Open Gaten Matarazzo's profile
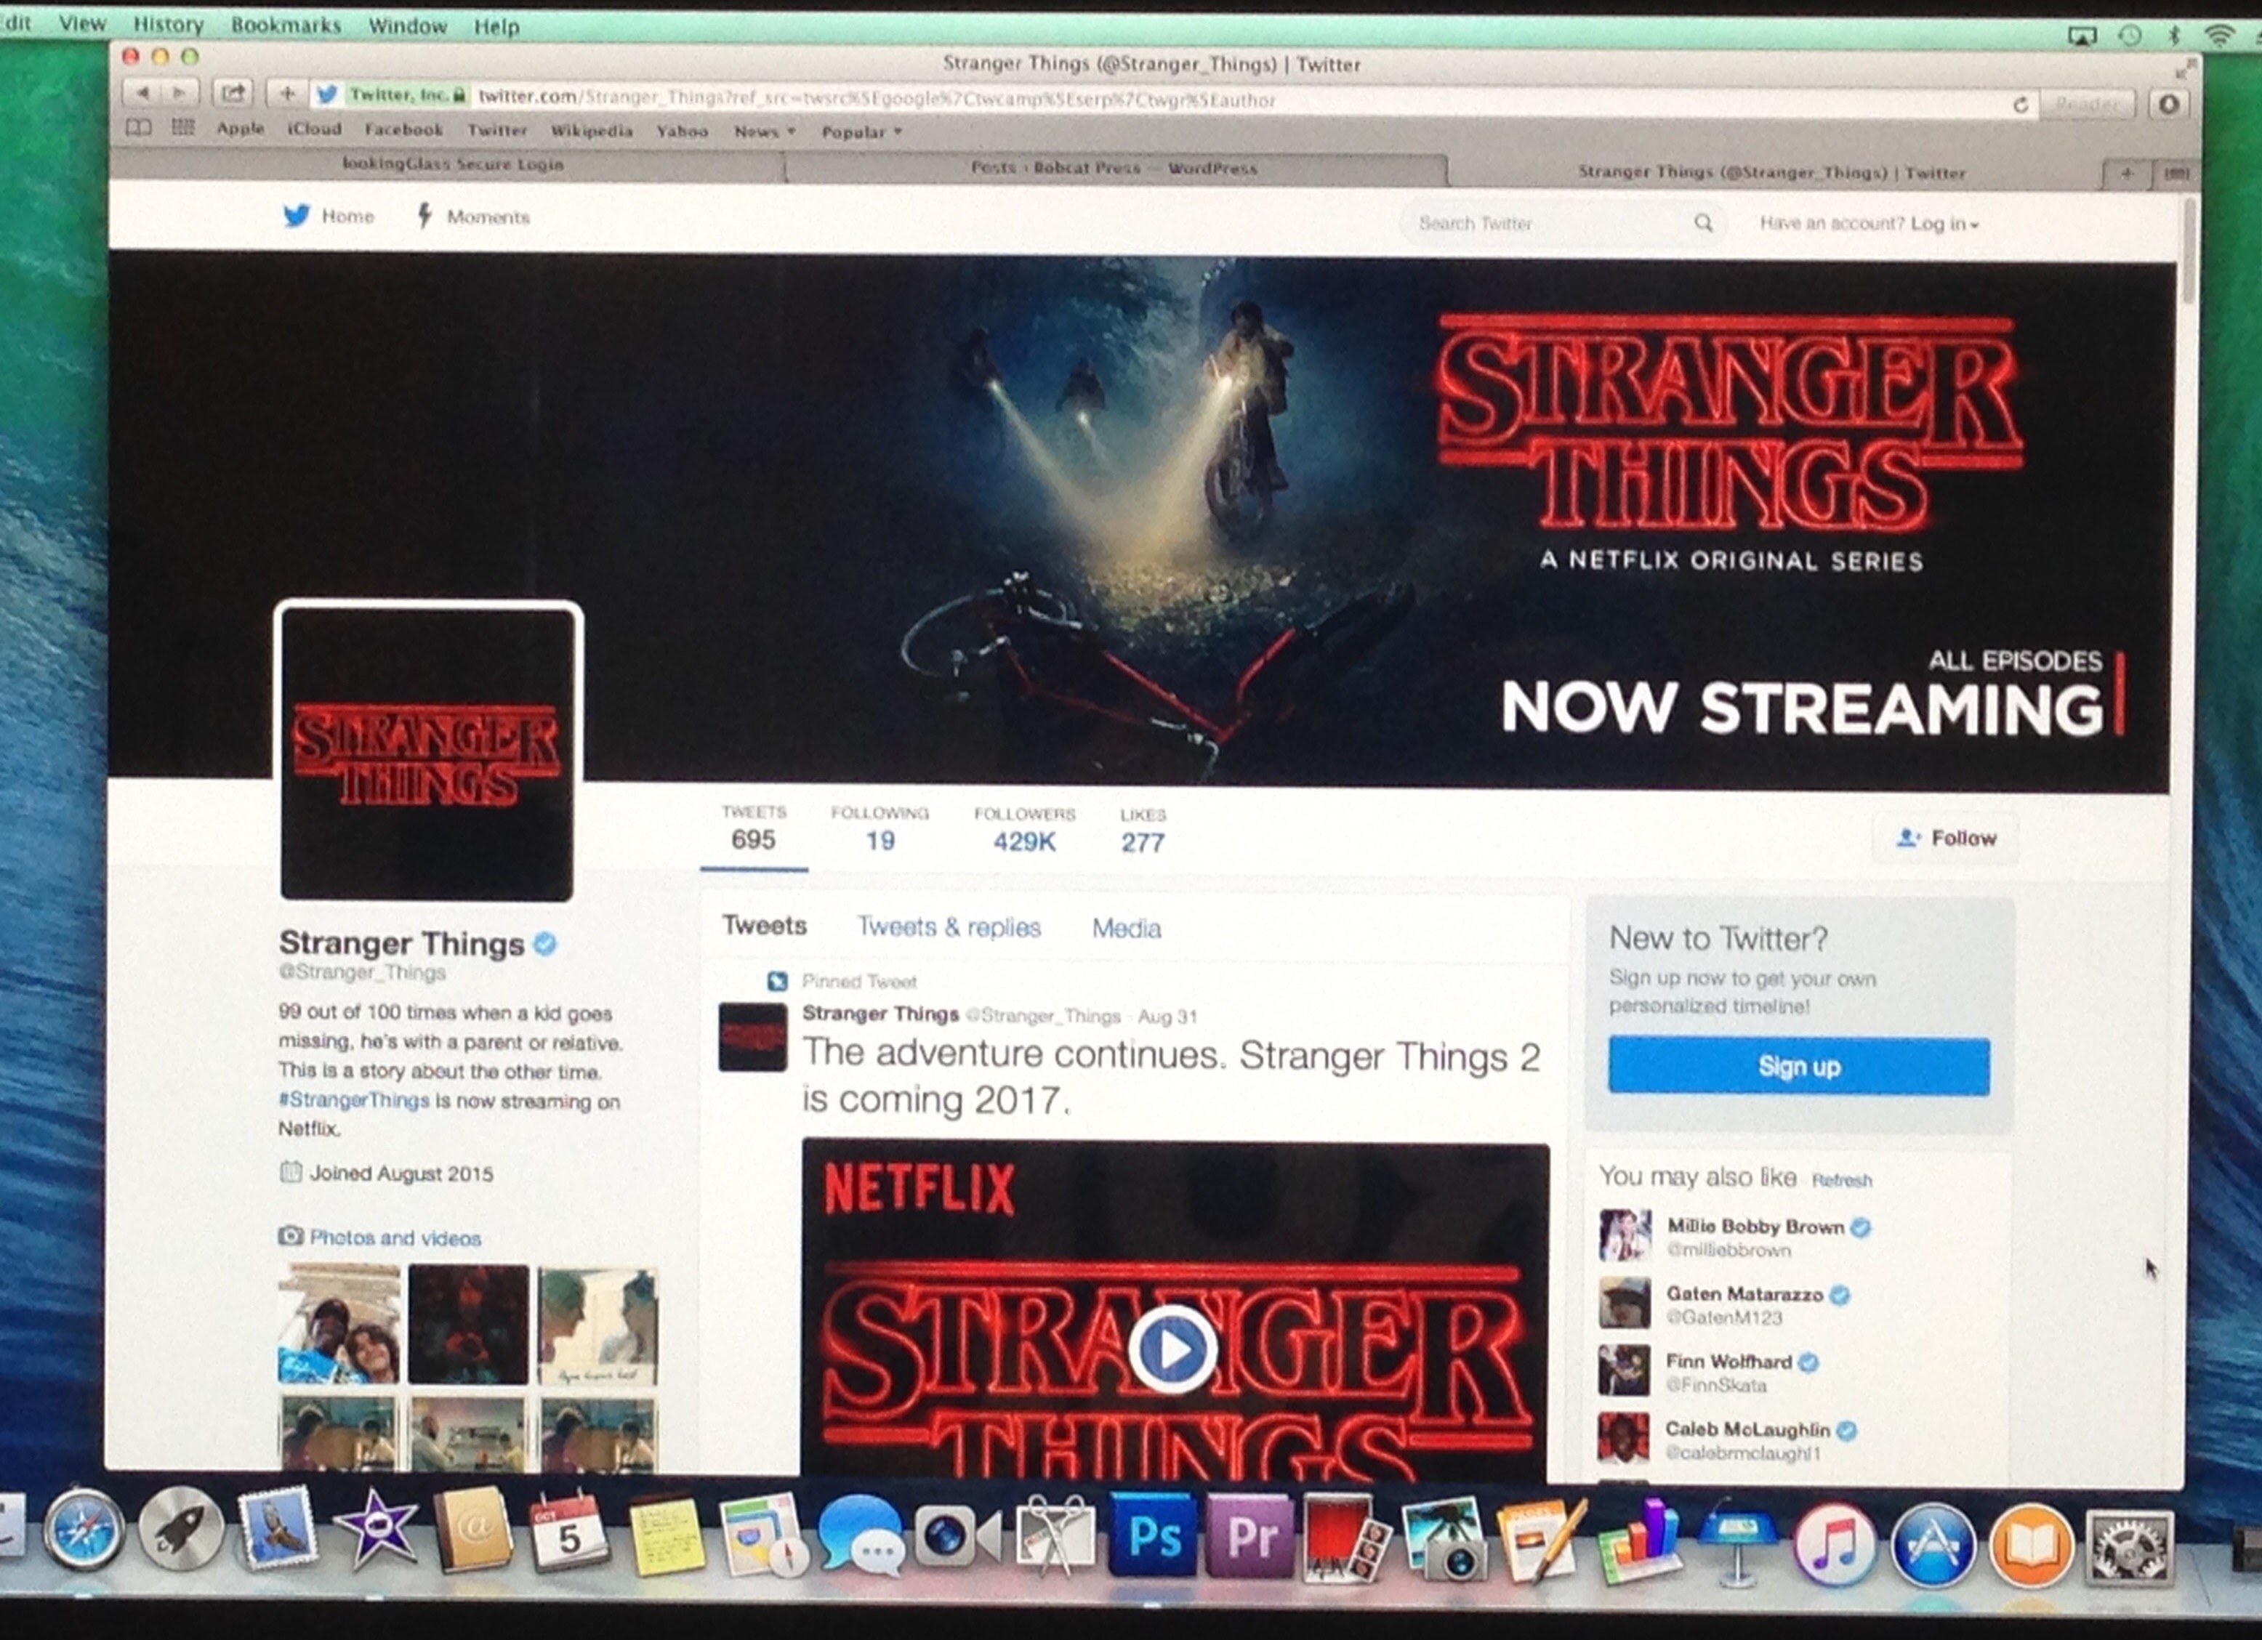 click(x=1744, y=1293)
